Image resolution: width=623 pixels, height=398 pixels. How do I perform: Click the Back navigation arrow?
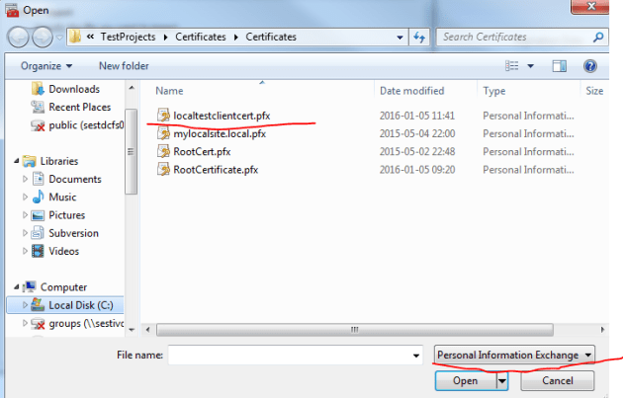18,38
